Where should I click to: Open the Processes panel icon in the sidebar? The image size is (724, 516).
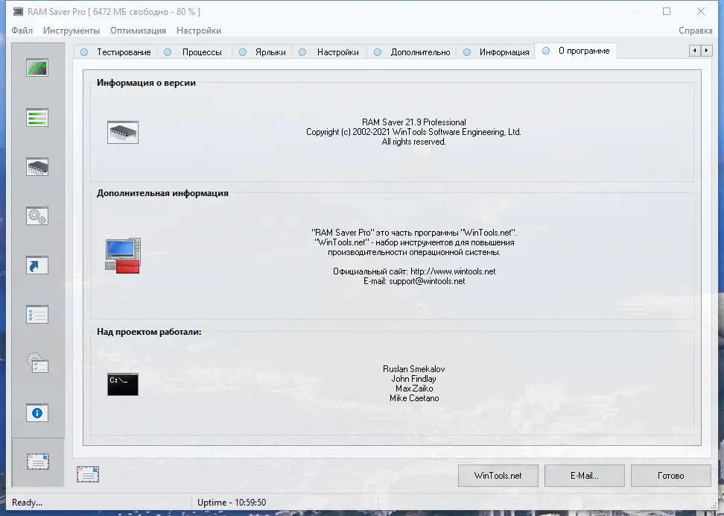(x=37, y=116)
